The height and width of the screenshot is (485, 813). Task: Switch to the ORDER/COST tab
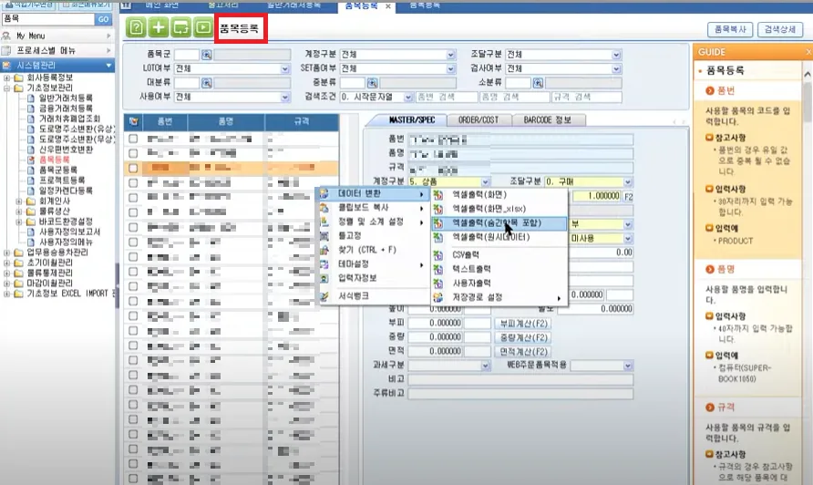point(479,119)
